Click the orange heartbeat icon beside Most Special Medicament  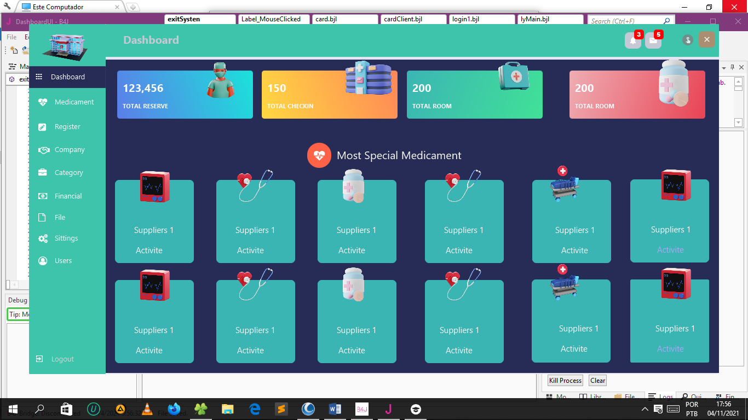pyautogui.click(x=319, y=155)
